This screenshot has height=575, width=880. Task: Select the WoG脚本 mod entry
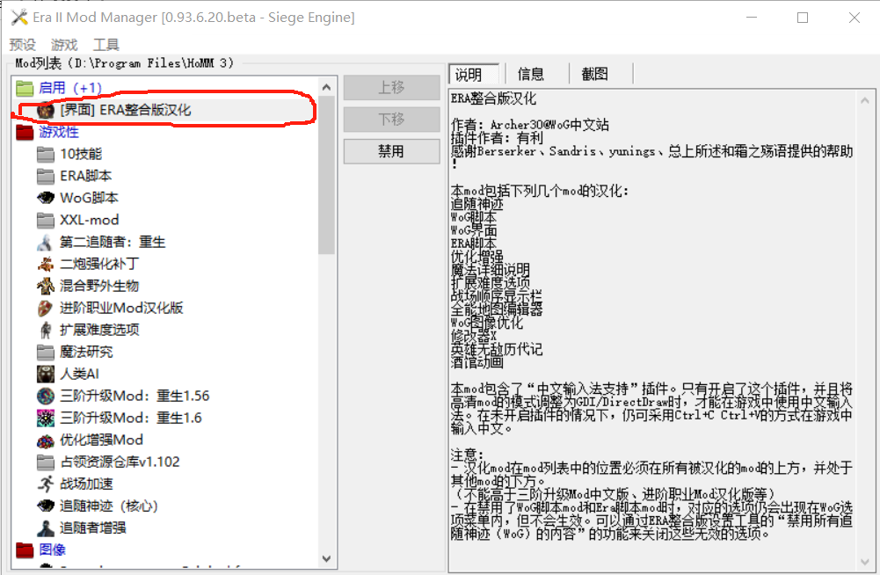[x=90, y=198]
